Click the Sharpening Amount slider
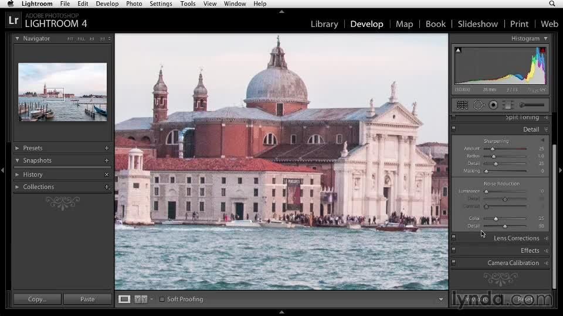This screenshot has width=563, height=316. 505,149
